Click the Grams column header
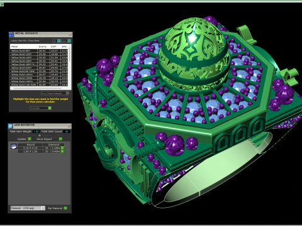This screenshot has width=302, height=226. coord(43,46)
